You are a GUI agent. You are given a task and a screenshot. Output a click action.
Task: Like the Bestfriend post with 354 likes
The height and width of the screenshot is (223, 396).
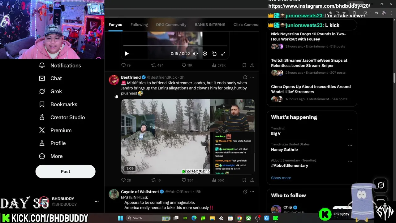click(187, 180)
